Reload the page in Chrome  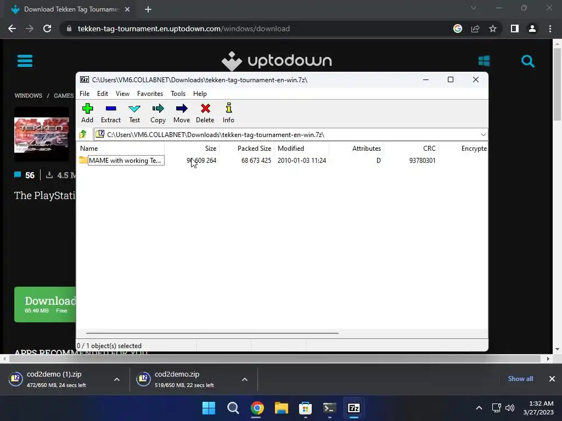coord(47,29)
